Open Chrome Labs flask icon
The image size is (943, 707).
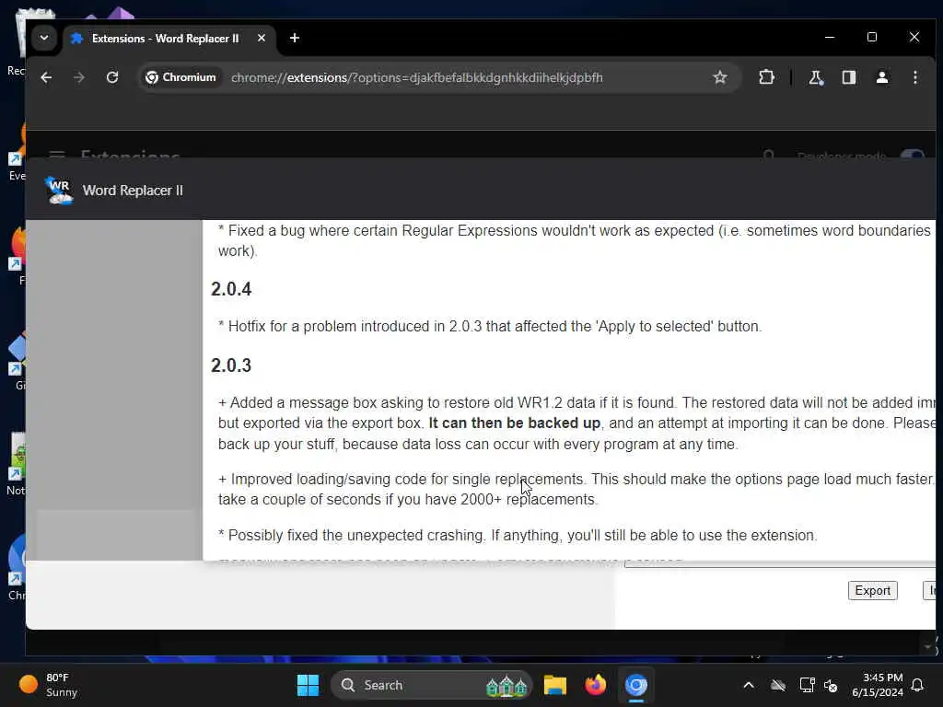tap(816, 77)
